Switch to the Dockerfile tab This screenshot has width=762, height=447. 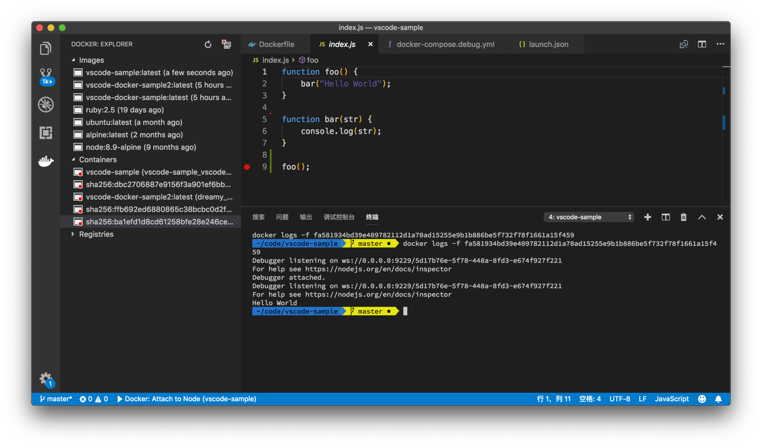point(276,44)
